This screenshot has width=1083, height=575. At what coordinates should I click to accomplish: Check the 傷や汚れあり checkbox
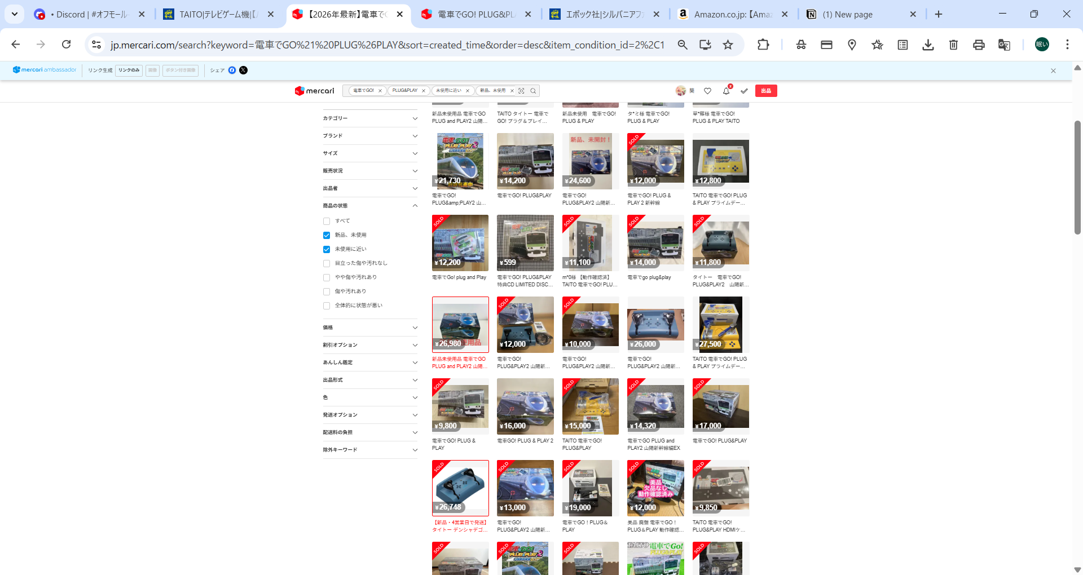coord(327,291)
